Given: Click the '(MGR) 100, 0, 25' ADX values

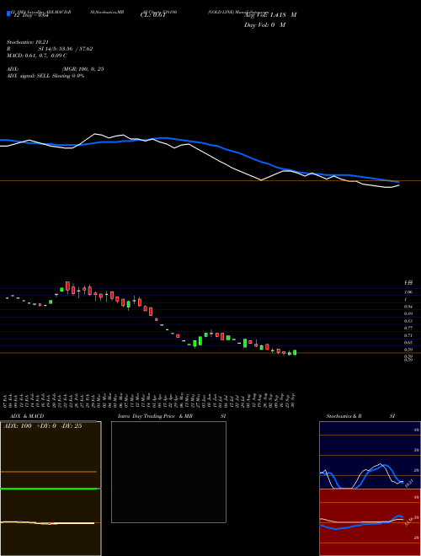Looking at the screenshot, I should click(x=83, y=69).
